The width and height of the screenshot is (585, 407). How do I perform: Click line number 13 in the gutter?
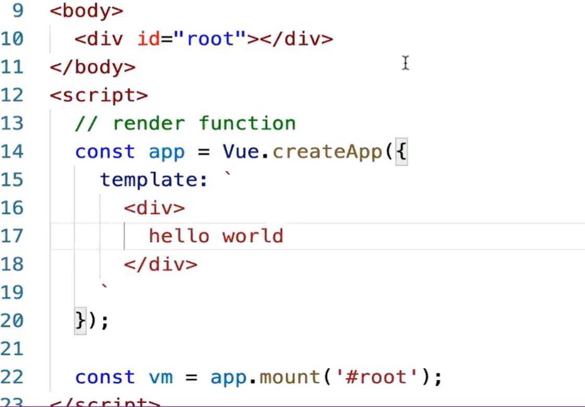12,123
